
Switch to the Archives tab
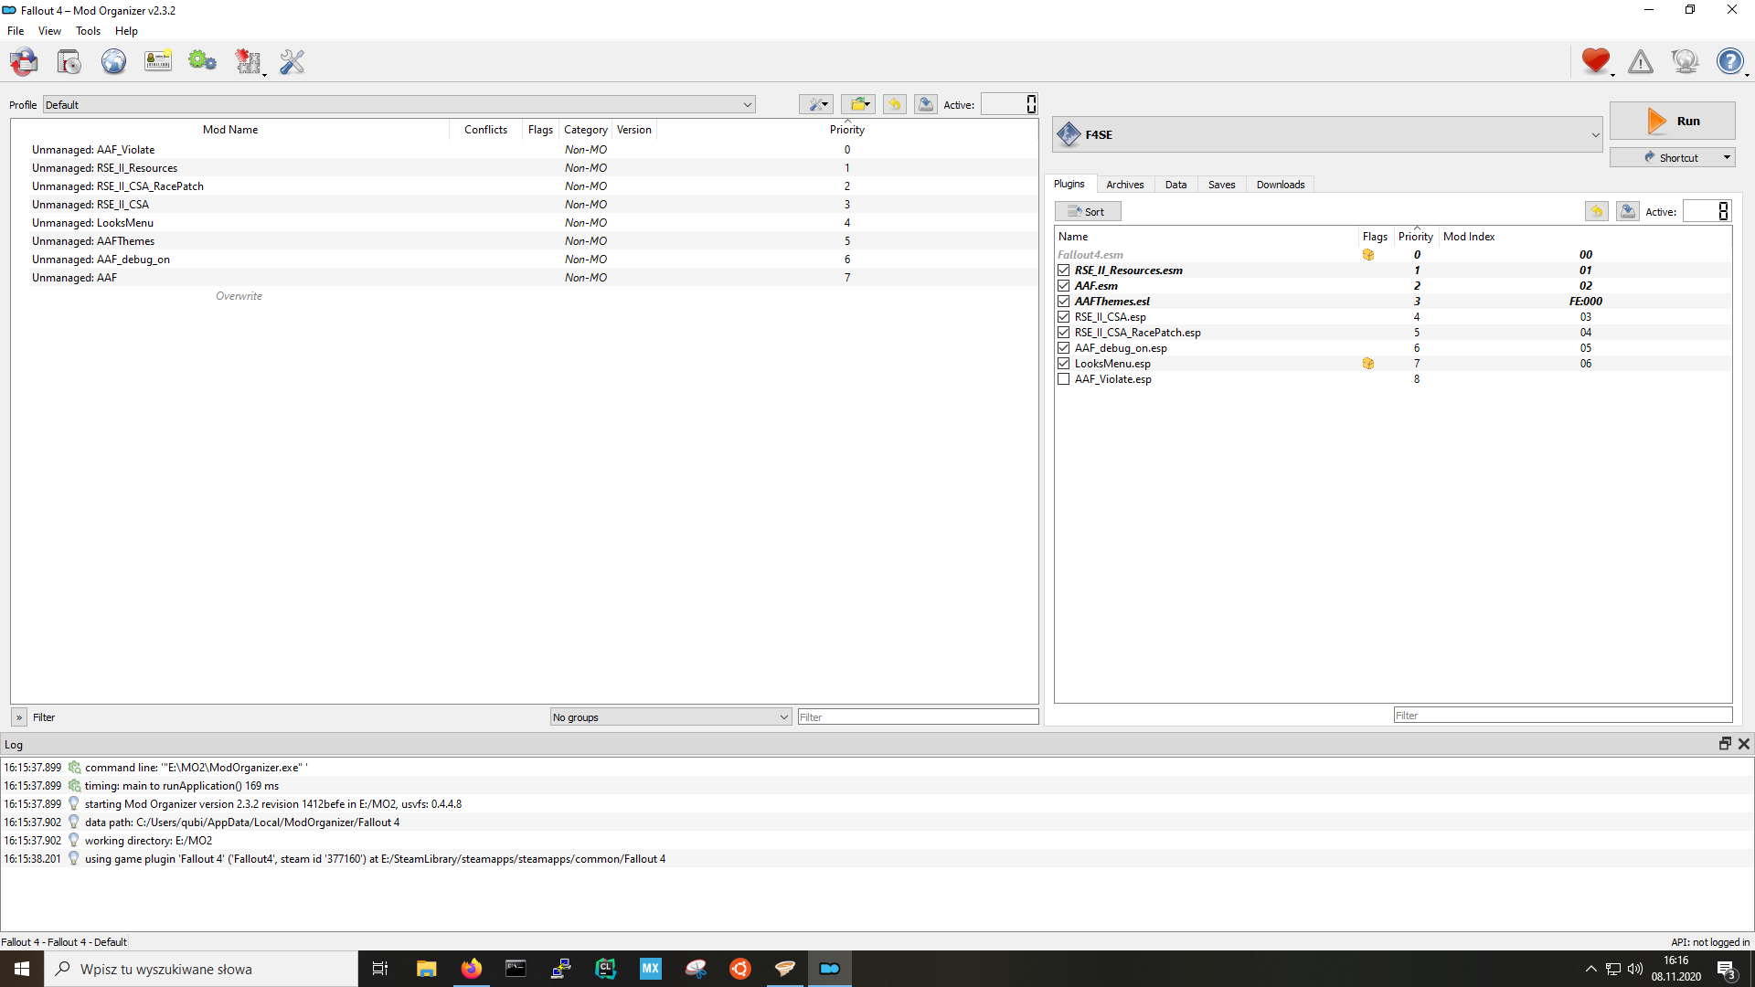point(1124,185)
